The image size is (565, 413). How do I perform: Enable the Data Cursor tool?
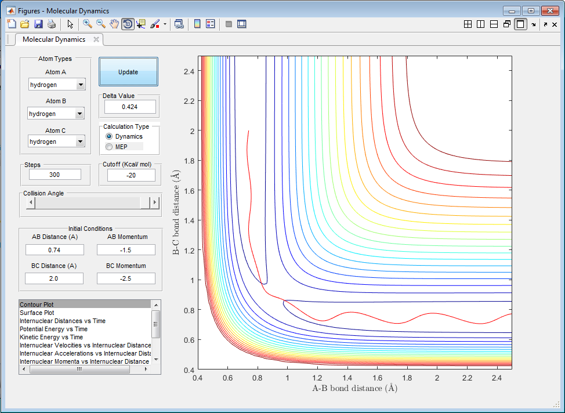141,24
